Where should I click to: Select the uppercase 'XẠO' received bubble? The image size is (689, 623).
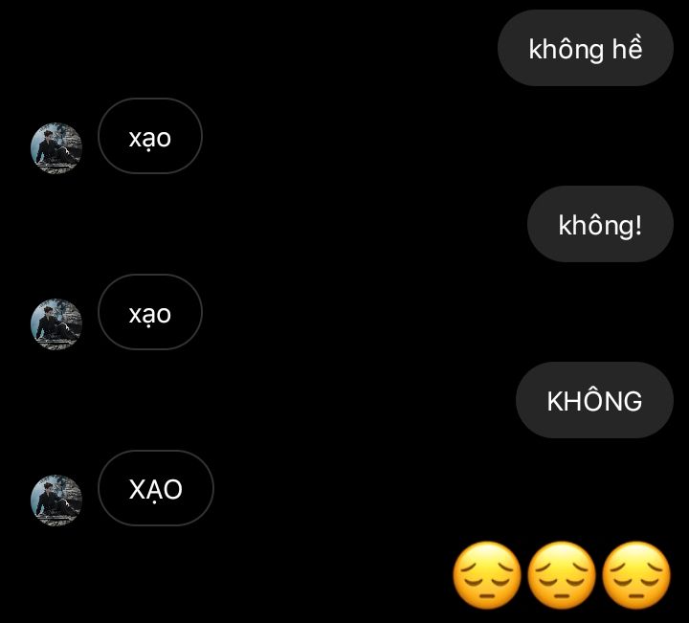(156, 488)
